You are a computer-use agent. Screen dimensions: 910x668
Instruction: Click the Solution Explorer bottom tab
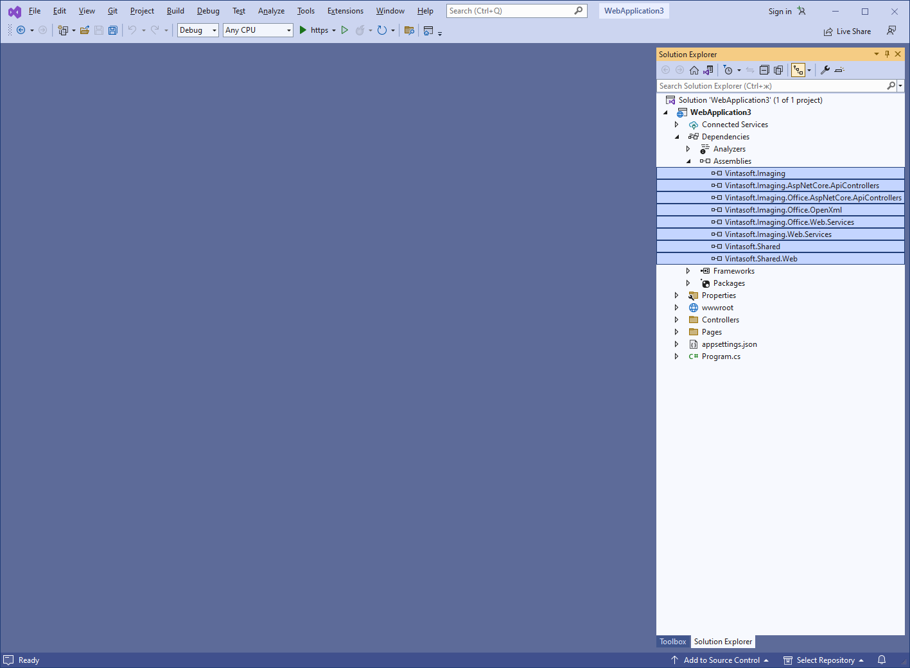pyautogui.click(x=723, y=642)
